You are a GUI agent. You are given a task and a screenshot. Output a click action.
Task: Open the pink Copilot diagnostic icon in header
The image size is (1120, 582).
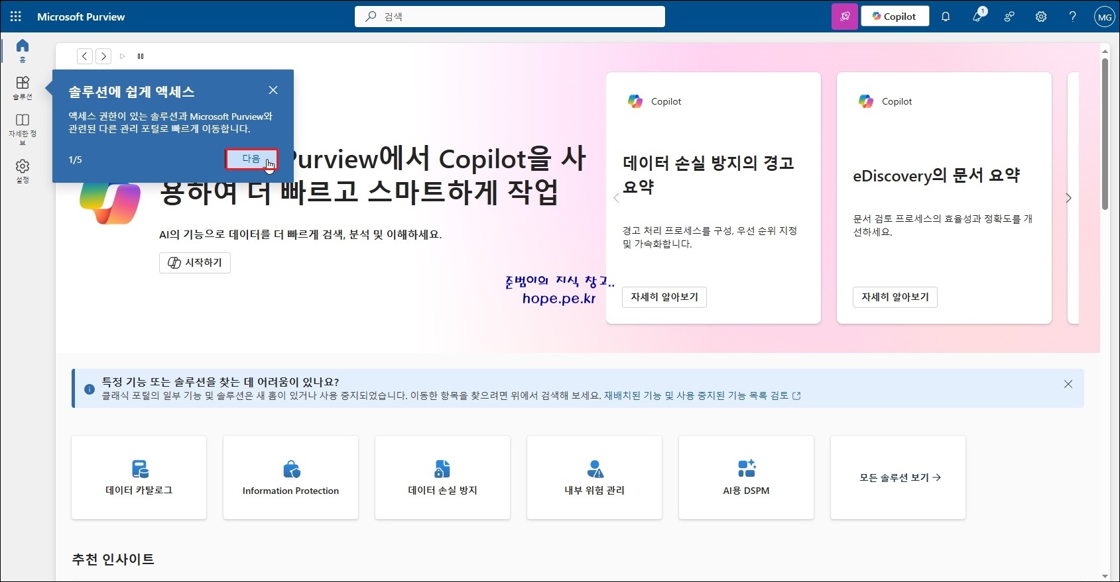[845, 17]
